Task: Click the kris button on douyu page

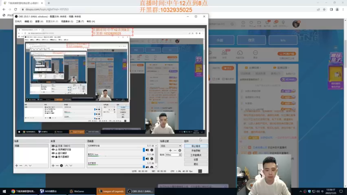Action: point(283,40)
